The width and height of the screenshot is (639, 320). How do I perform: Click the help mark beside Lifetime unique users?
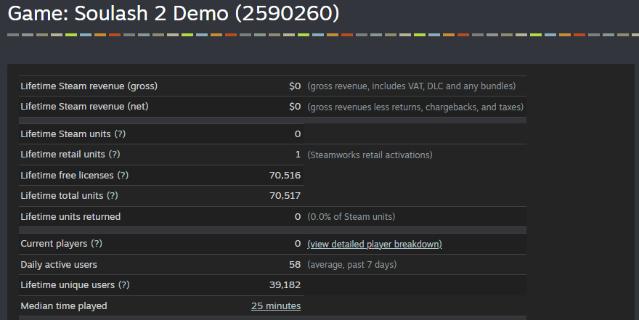pos(124,285)
